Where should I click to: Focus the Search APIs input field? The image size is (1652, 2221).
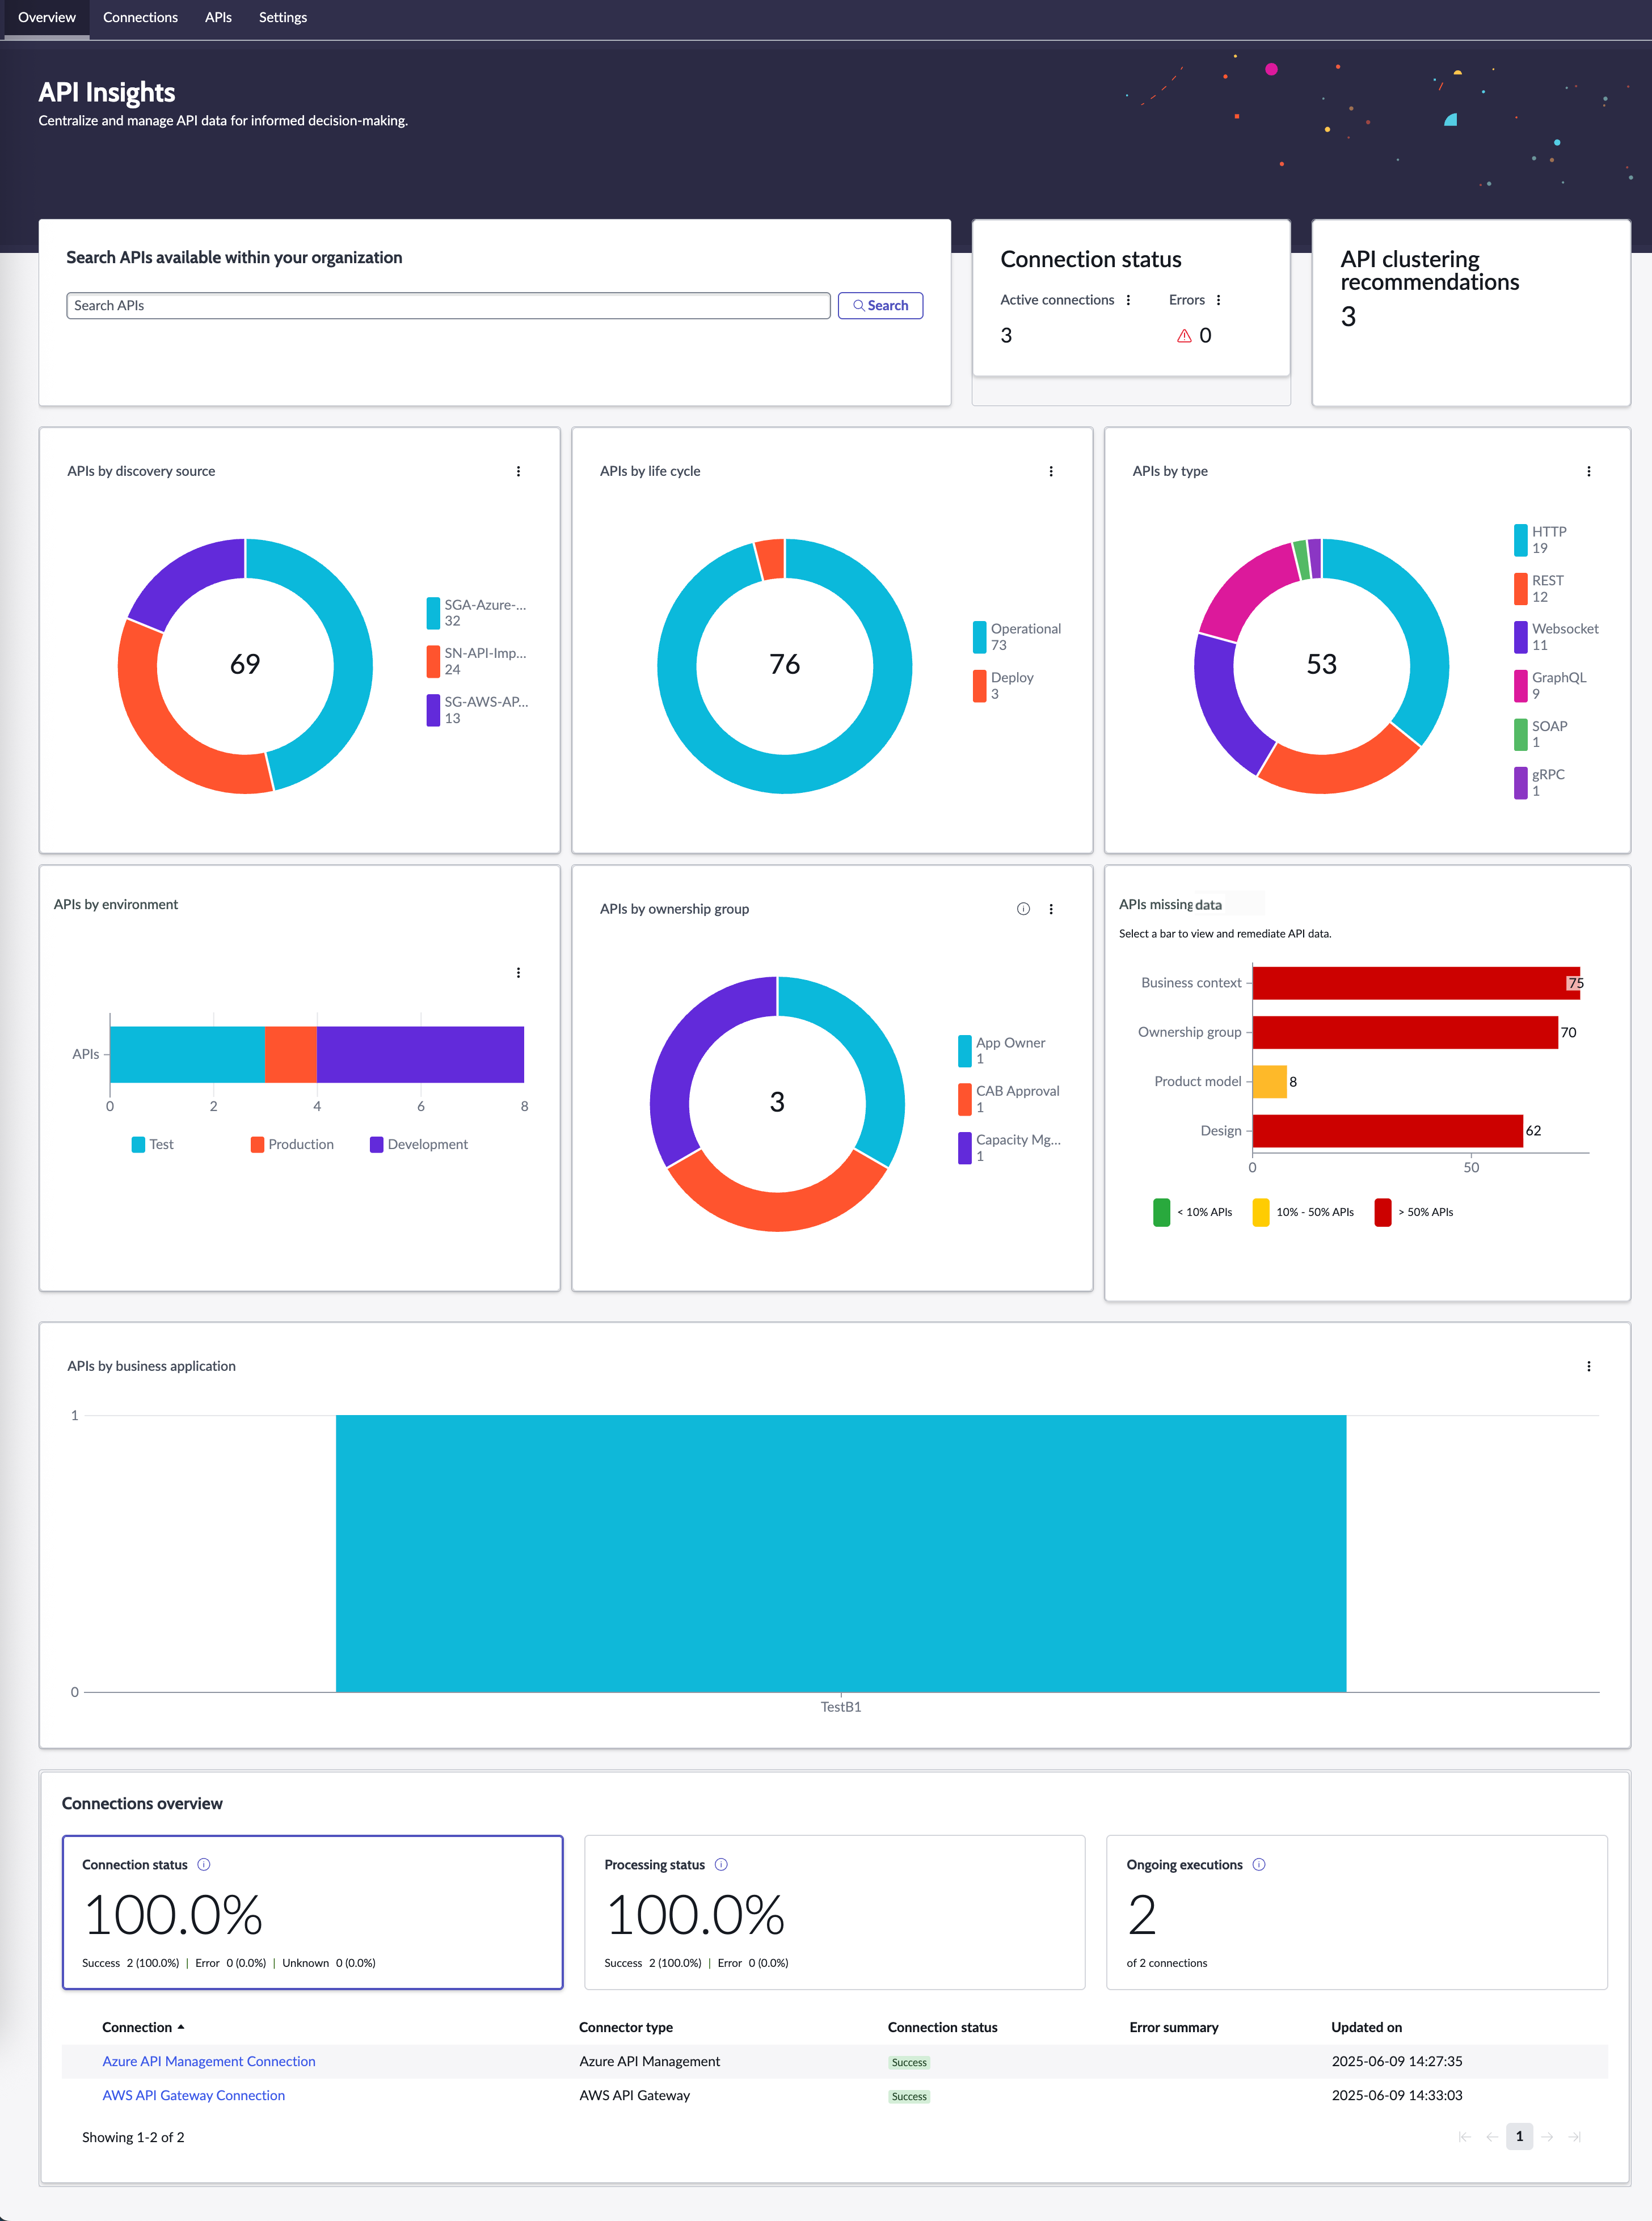[x=448, y=306]
